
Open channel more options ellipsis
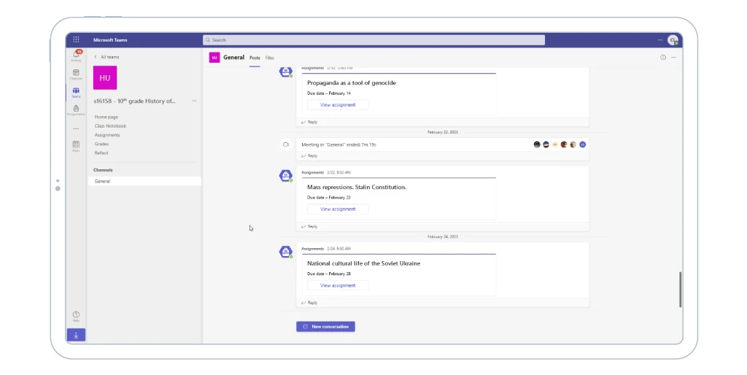coord(673,57)
